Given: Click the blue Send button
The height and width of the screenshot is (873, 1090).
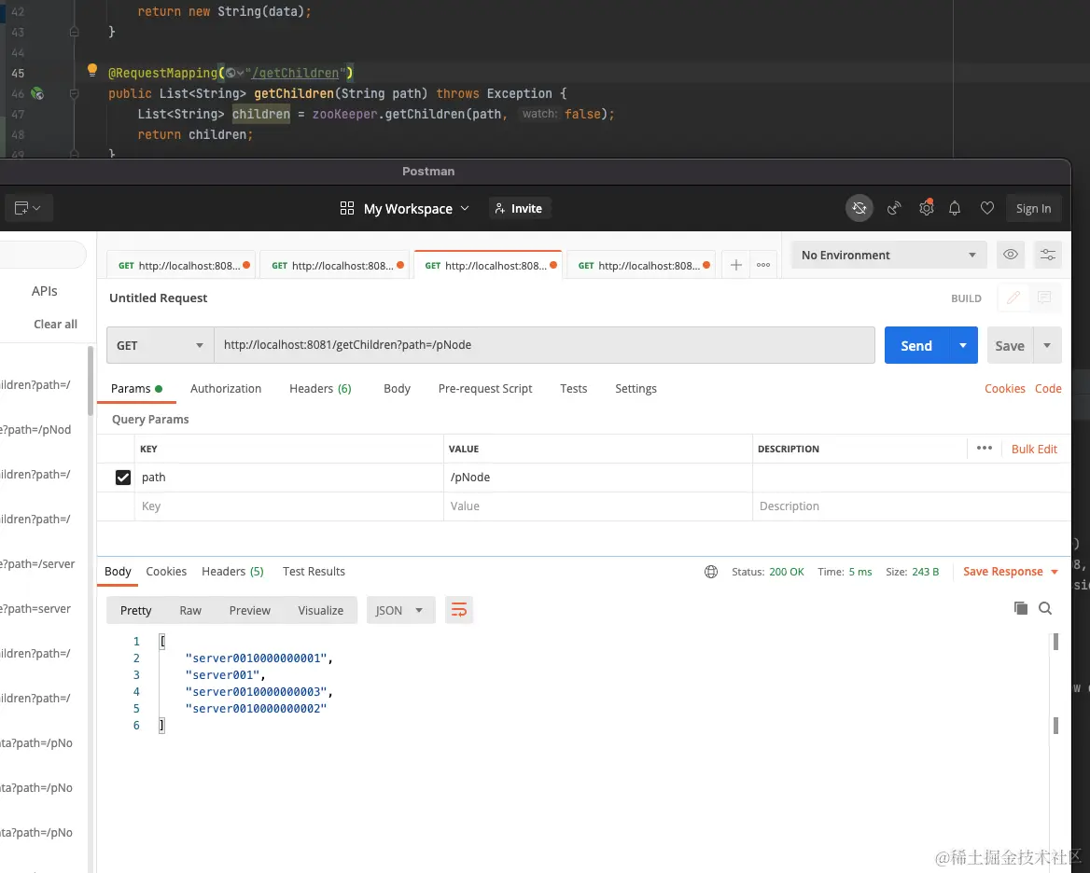Looking at the screenshot, I should [x=916, y=345].
